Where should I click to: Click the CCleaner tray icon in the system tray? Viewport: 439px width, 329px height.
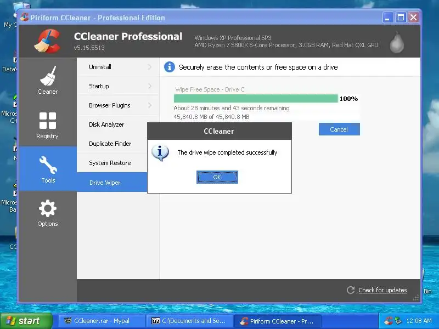point(388,321)
